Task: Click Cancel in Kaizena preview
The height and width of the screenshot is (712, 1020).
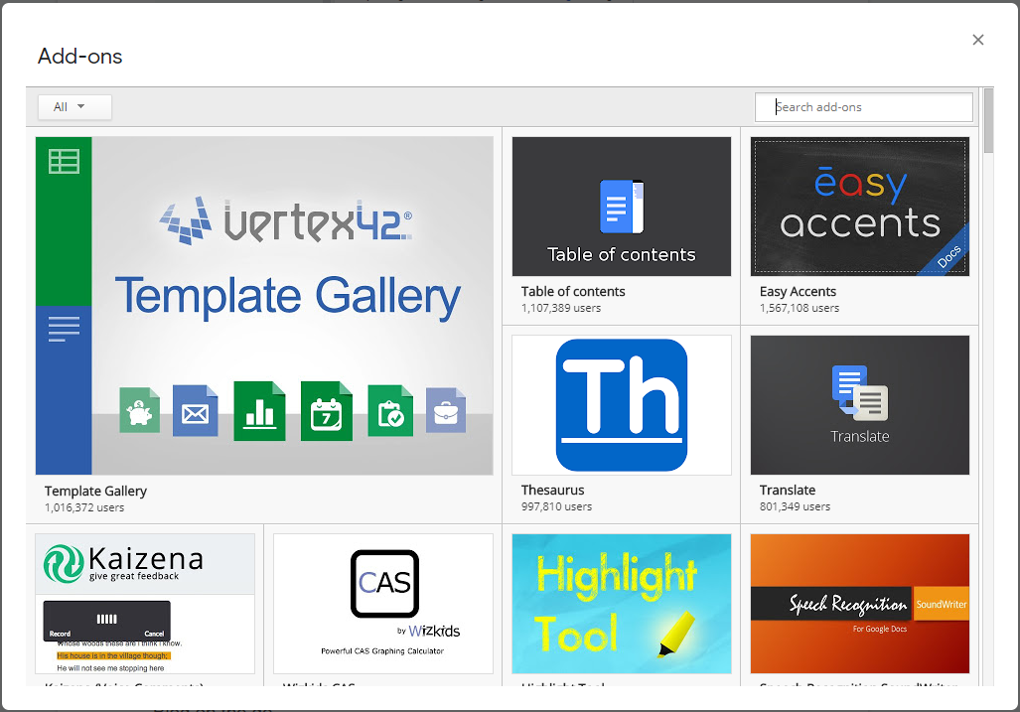Action: [x=154, y=634]
